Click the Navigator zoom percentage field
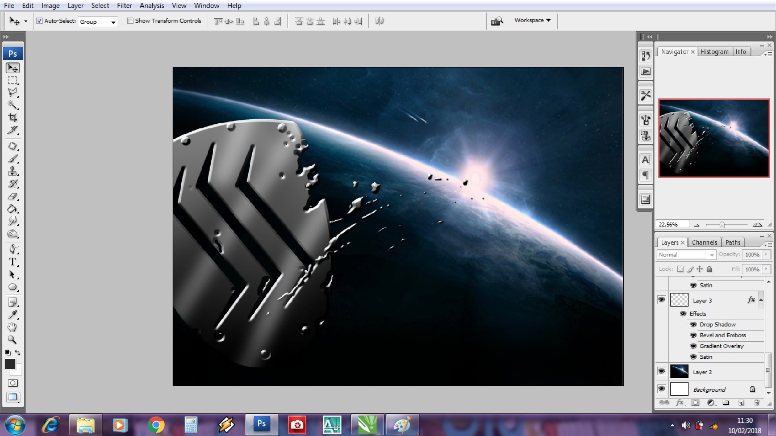Screen dimensions: 776x436 pos(672,225)
